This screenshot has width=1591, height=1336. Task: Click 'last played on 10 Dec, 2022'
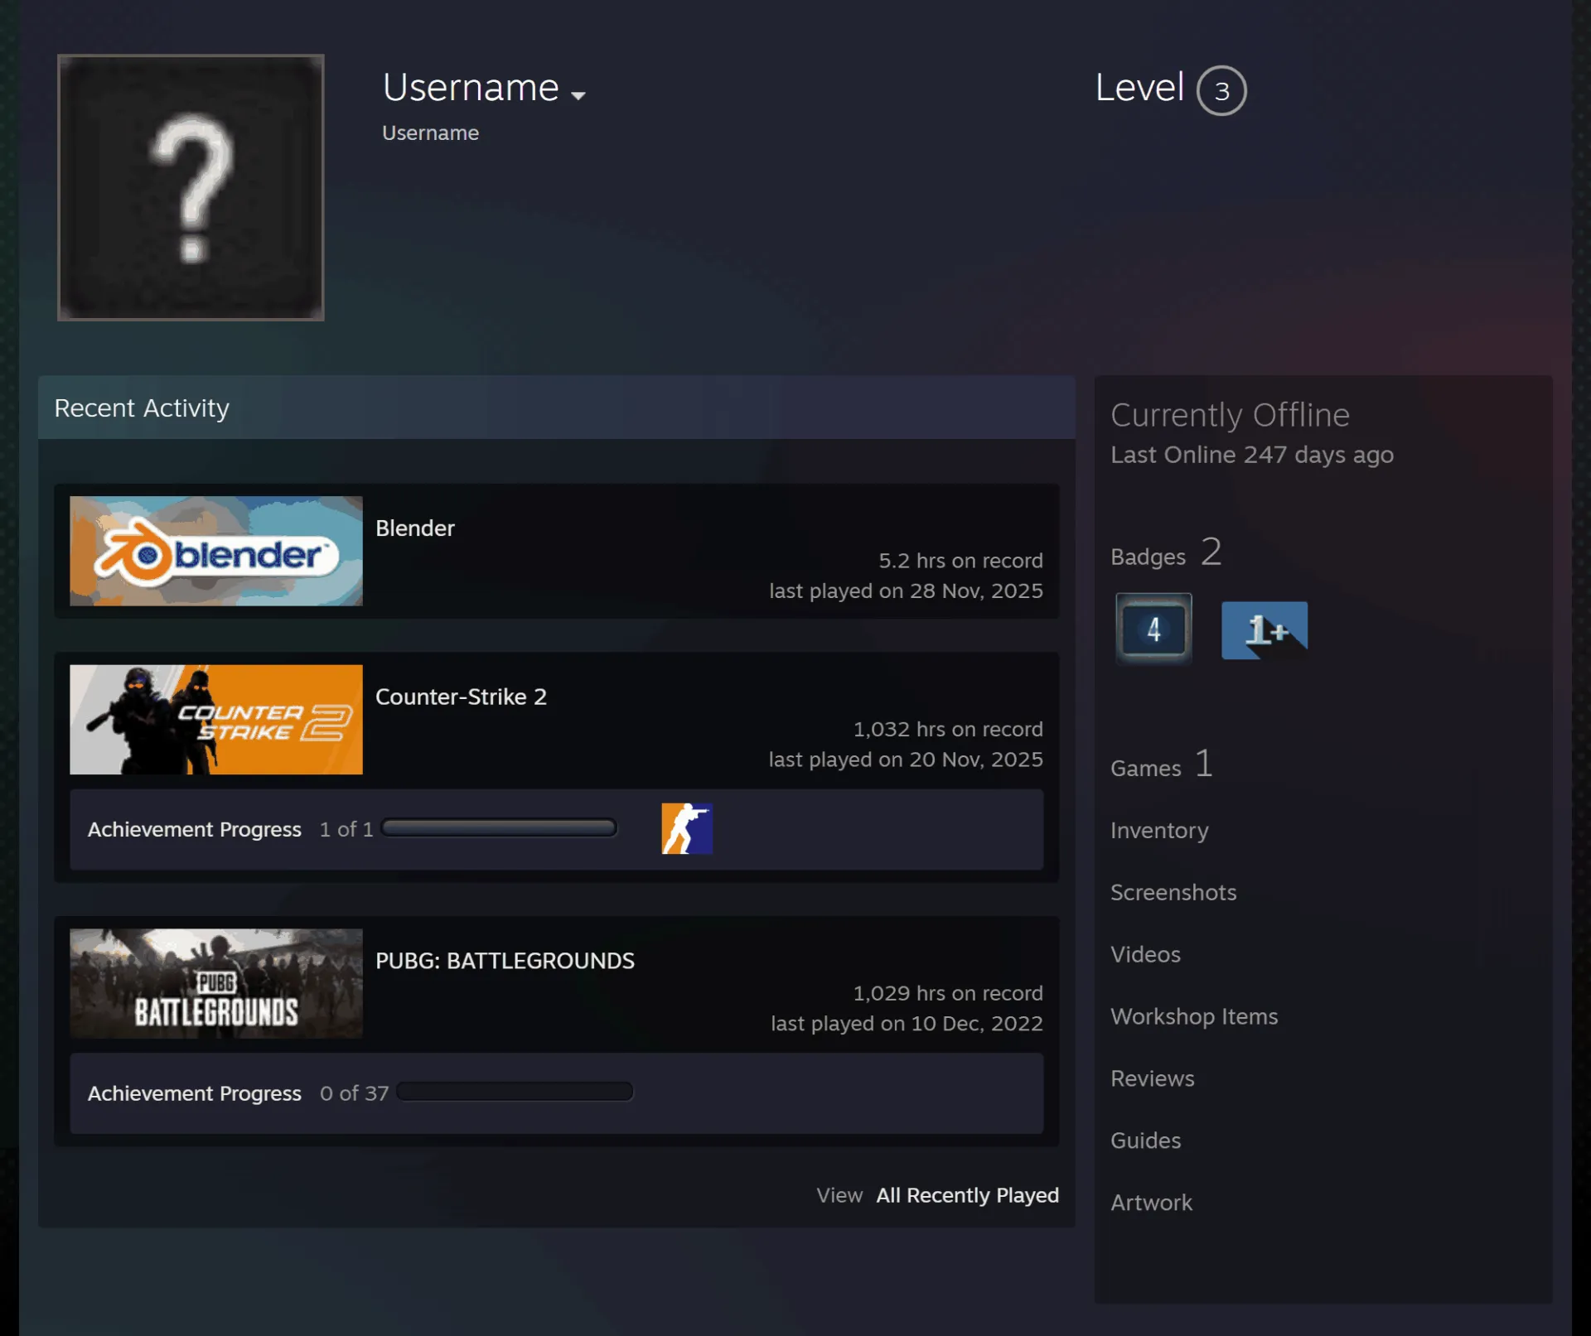[907, 1024]
